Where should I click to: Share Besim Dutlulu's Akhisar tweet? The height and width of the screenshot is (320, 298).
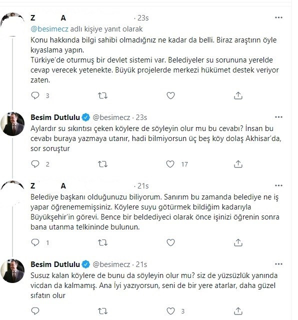click(238, 164)
